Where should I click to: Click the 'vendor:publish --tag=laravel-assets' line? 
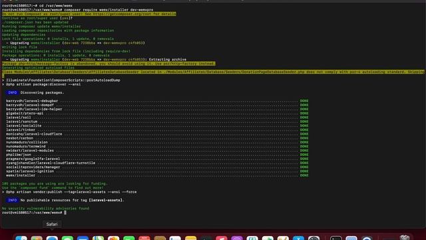tap(69, 192)
